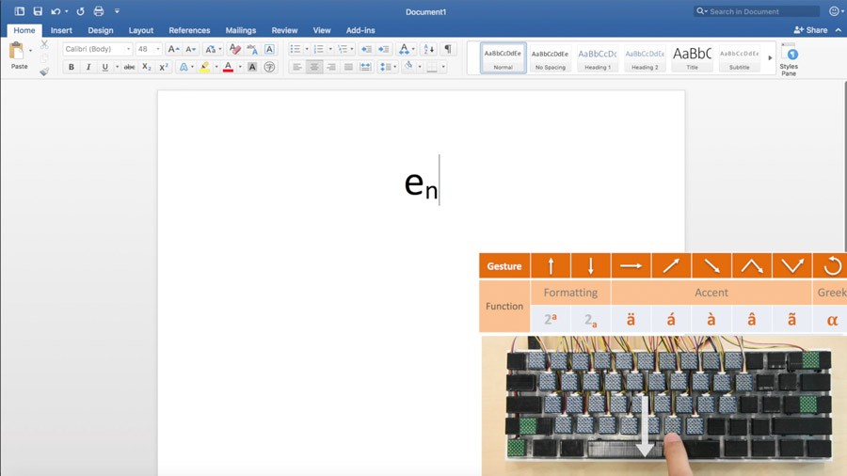Click the Format Painter brush icon
This screenshot has width=847, height=476.
click(x=44, y=71)
